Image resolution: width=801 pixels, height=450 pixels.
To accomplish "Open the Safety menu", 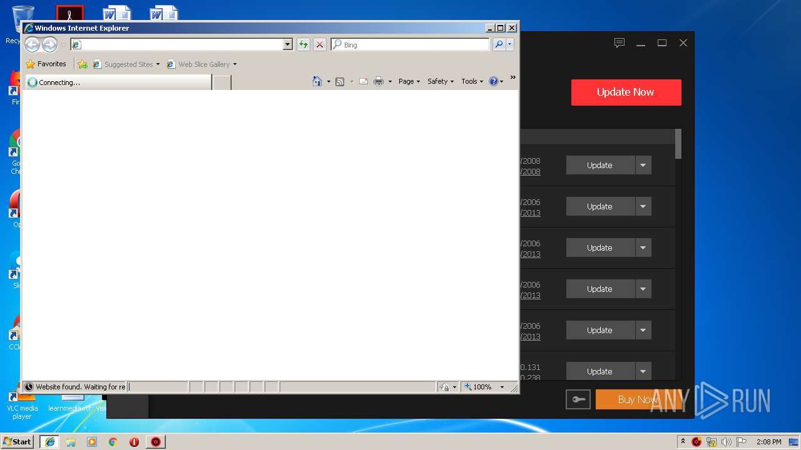I will coord(441,81).
